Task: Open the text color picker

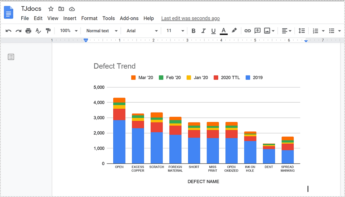Action: (x=223, y=31)
